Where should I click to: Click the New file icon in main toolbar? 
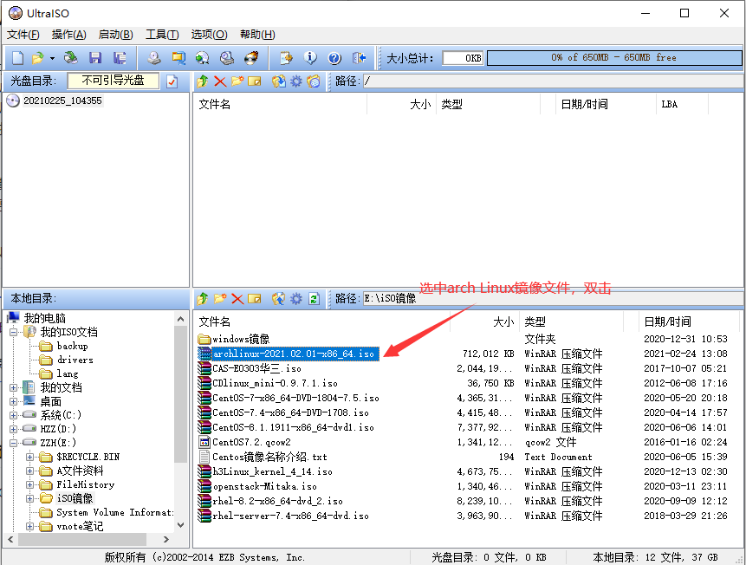click(17, 58)
